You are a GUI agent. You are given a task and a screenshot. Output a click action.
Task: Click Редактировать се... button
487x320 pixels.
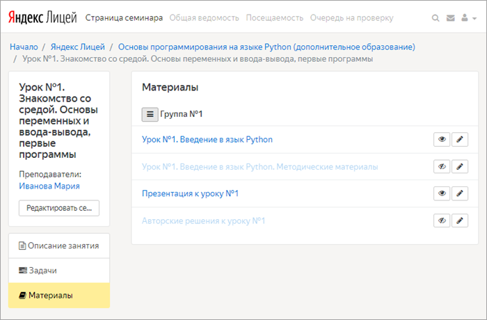click(59, 208)
